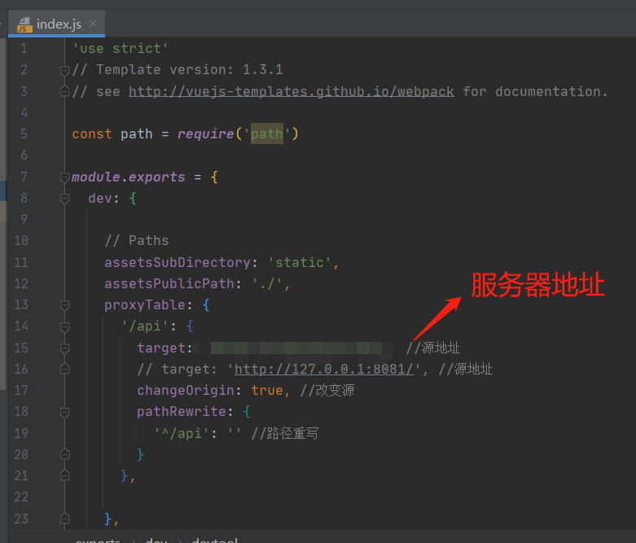Toggle fold marker on commented target line 16
Viewport: 636px width, 543px height.
pyautogui.click(x=64, y=369)
